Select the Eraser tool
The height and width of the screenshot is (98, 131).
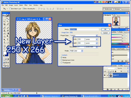pos(4,33)
